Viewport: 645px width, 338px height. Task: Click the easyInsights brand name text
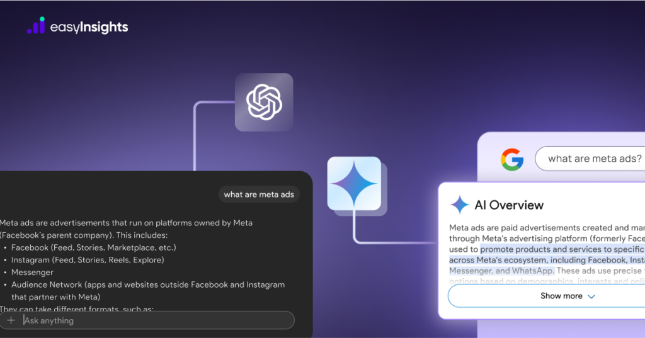click(x=89, y=27)
